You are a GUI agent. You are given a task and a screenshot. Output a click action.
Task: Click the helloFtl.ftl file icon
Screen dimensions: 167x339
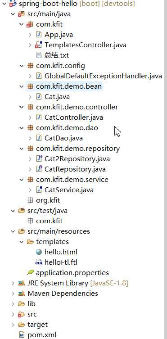pos(39,262)
